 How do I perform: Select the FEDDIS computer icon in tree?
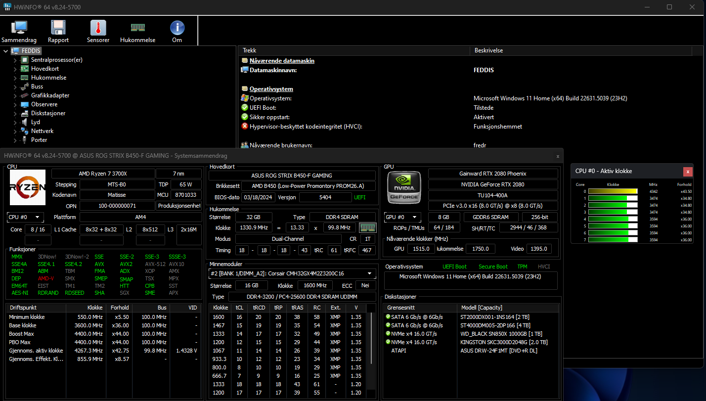[15, 51]
